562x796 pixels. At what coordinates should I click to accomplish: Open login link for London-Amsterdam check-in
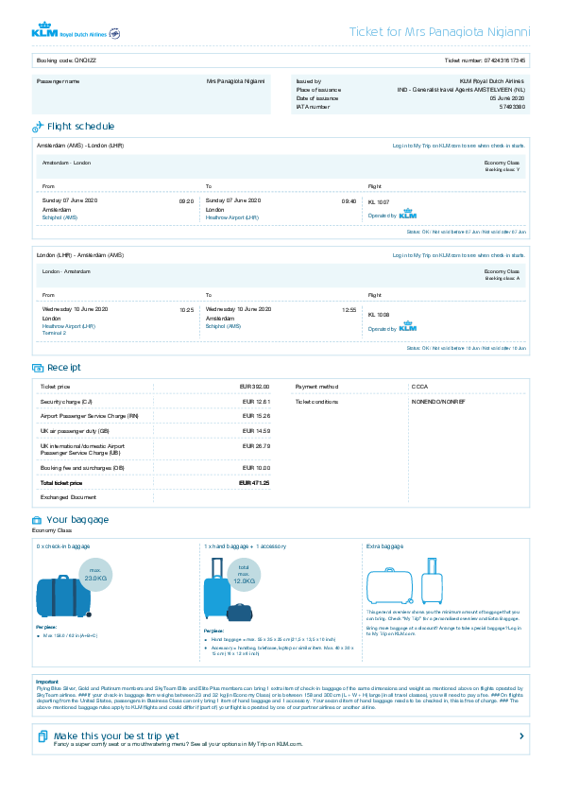click(x=458, y=255)
